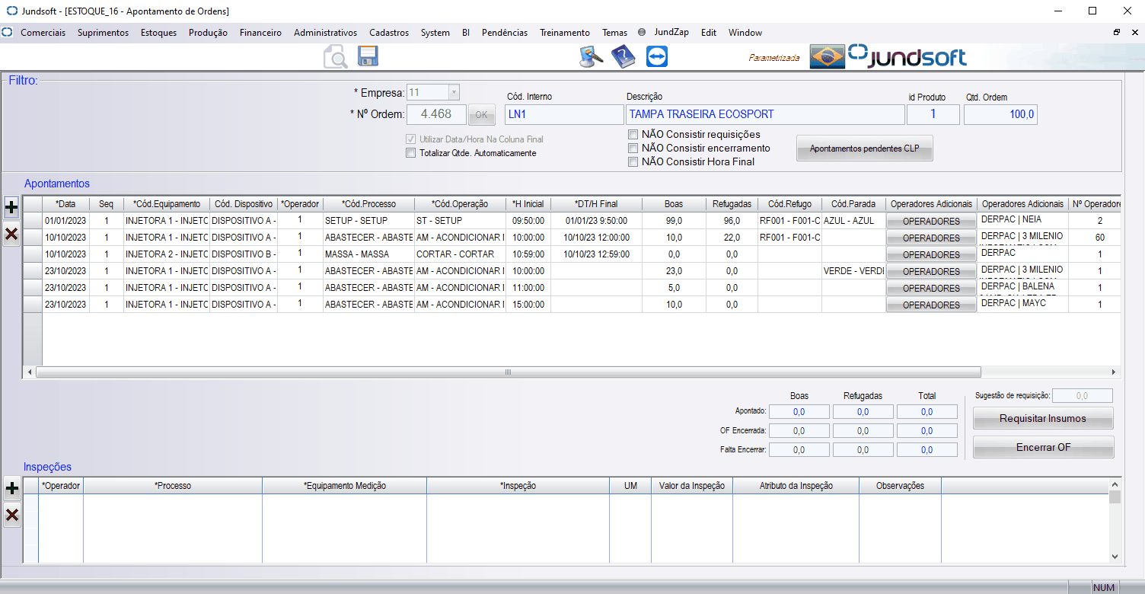Click the Cód.Refugo column header

(x=790, y=204)
